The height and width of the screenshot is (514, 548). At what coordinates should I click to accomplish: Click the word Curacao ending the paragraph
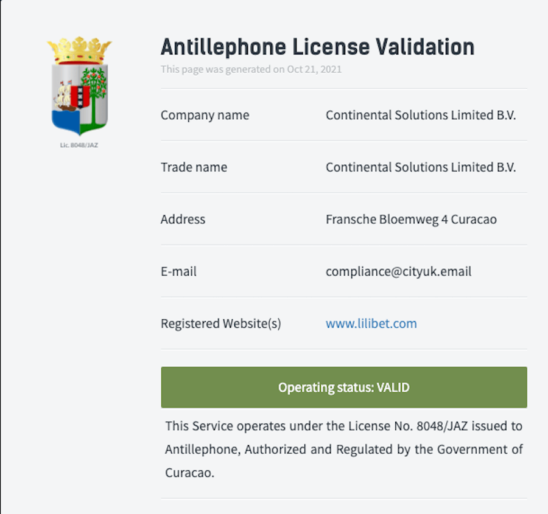click(x=189, y=473)
